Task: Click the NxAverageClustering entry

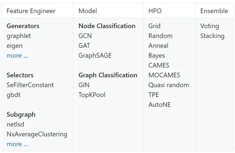Action: (37, 134)
